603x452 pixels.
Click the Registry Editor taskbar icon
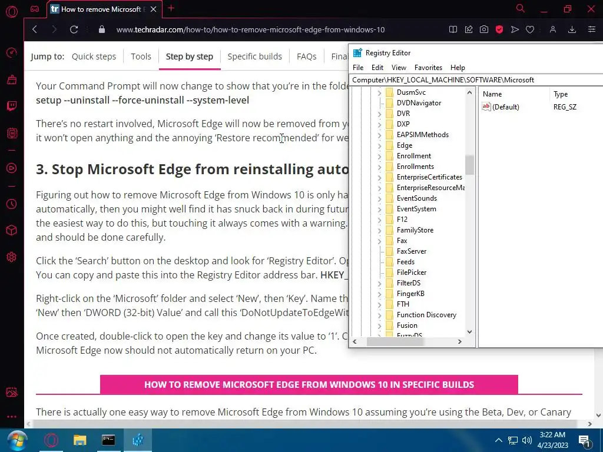137,440
